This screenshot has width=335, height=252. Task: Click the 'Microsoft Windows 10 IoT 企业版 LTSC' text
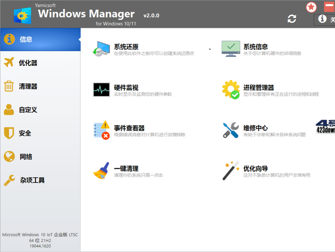40,235
